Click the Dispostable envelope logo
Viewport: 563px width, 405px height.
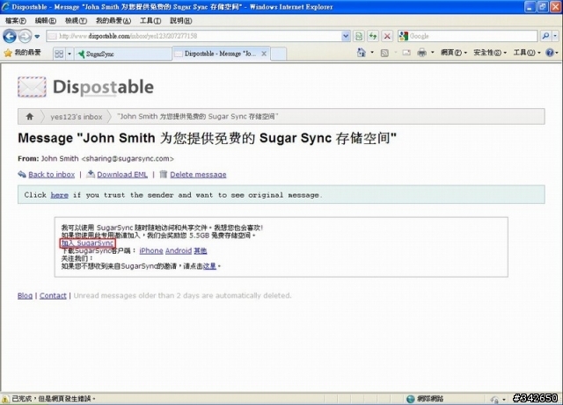32,87
